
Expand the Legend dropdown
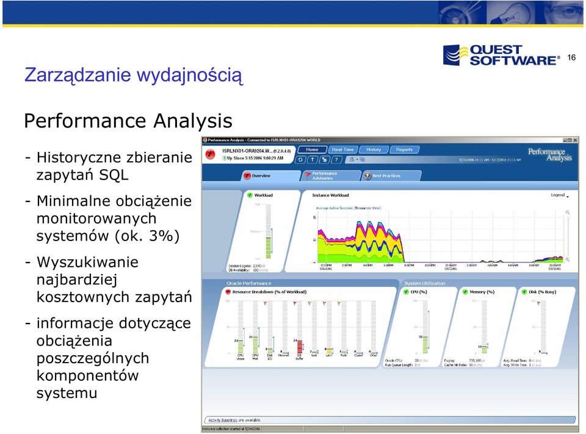tap(560, 195)
